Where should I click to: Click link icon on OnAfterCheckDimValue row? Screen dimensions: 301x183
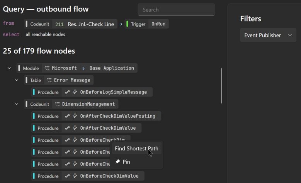tap(67, 128)
